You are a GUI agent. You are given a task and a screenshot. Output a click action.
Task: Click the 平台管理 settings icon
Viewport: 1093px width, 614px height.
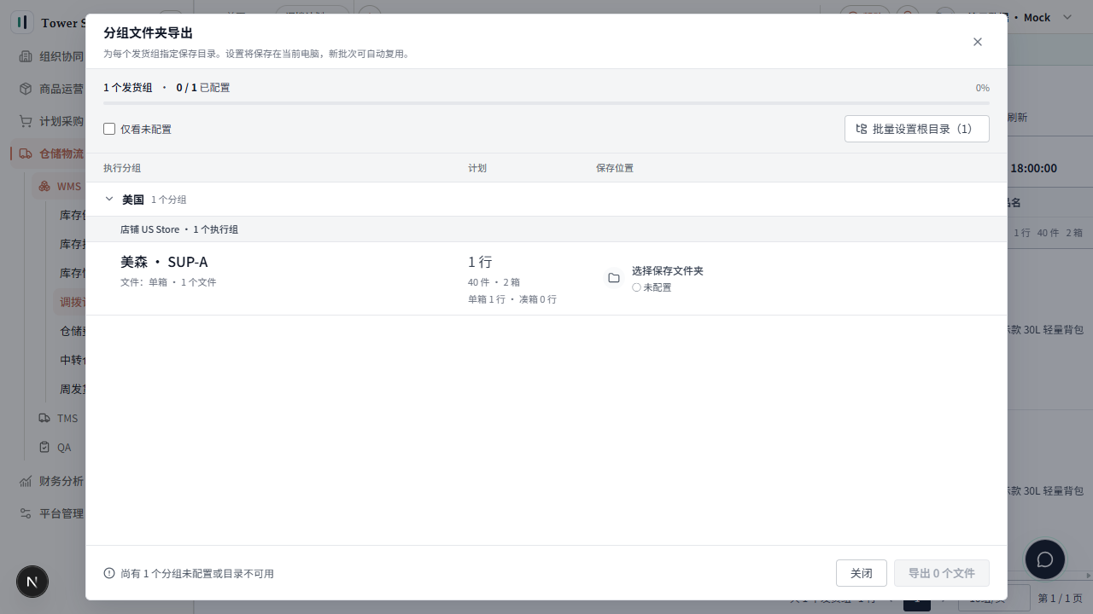tap(26, 513)
